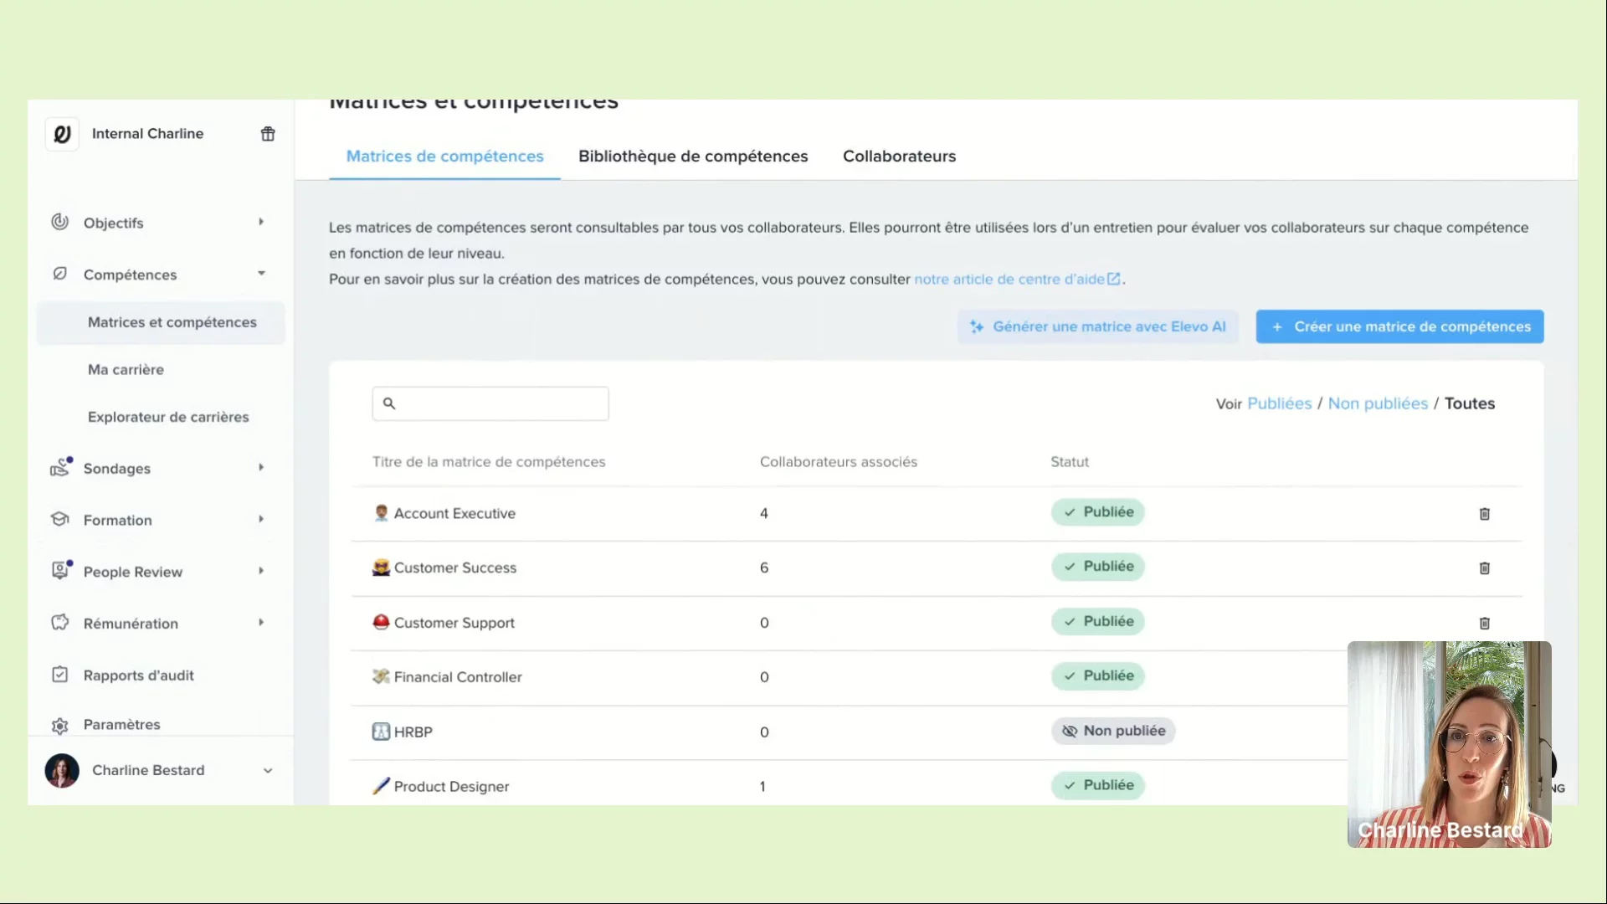Collapse the Compétences sidebar section arrow

click(261, 274)
